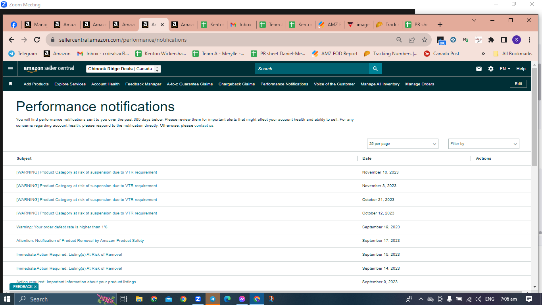The height and width of the screenshot is (305, 542).
Task: Click the Amazon Seller Central logo
Action: click(x=49, y=69)
